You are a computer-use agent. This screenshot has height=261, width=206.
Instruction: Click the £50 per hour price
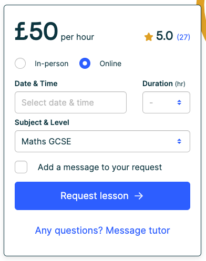pos(55,32)
